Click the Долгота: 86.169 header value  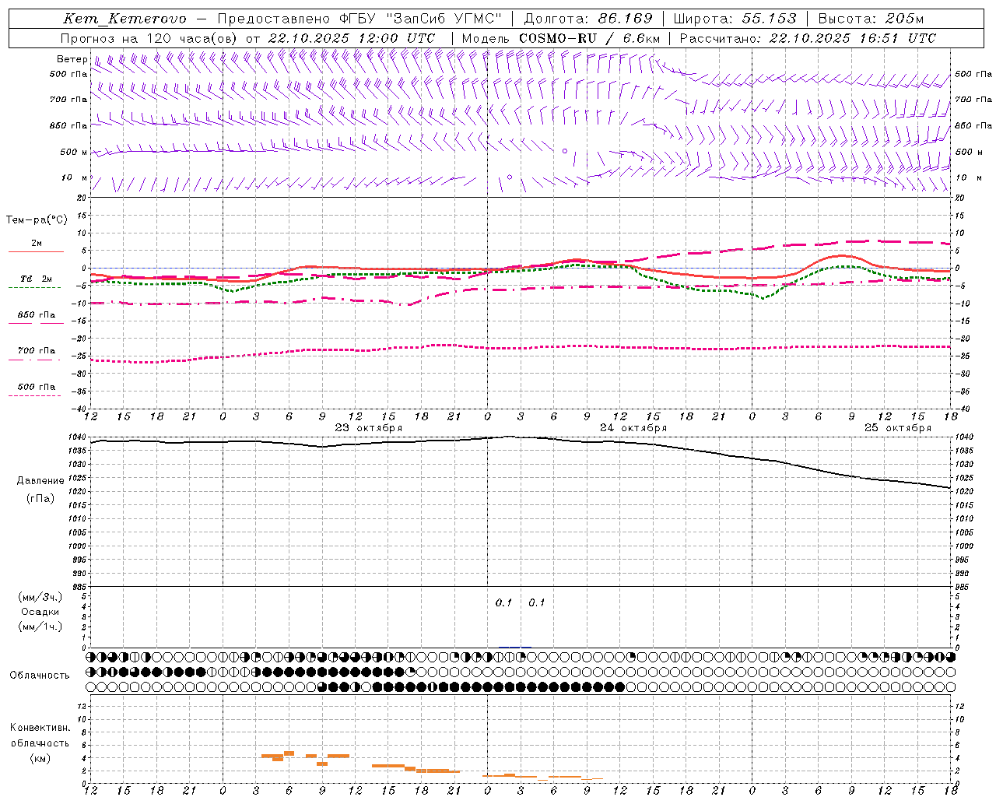(x=588, y=19)
